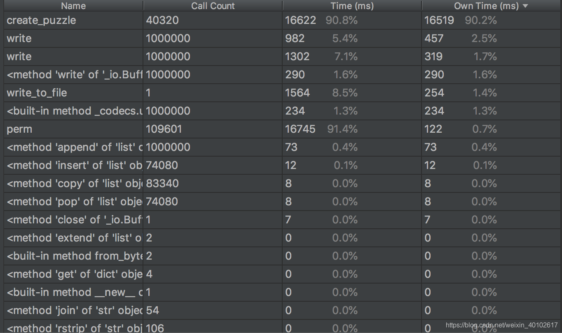This screenshot has height=333, width=562.
Task: Click call count 74080 in pop row
Action: point(162,202)
